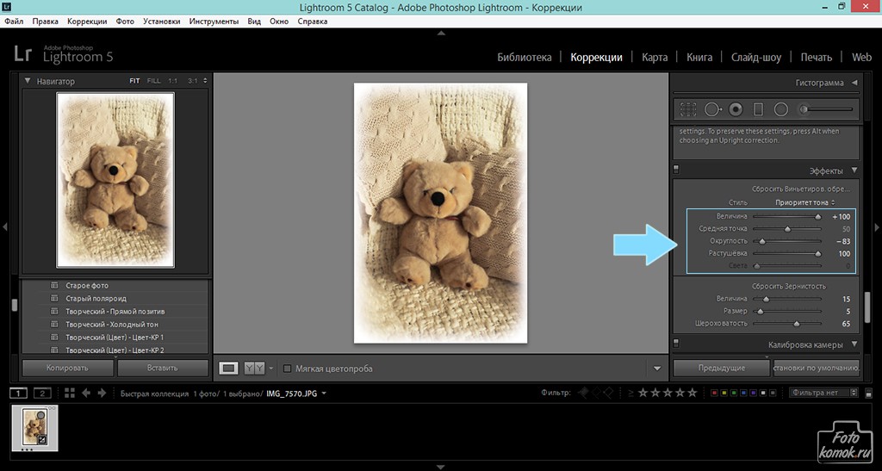
Task: Open the Стиль dropdown Приоритет тона
Action: (804, 202)
